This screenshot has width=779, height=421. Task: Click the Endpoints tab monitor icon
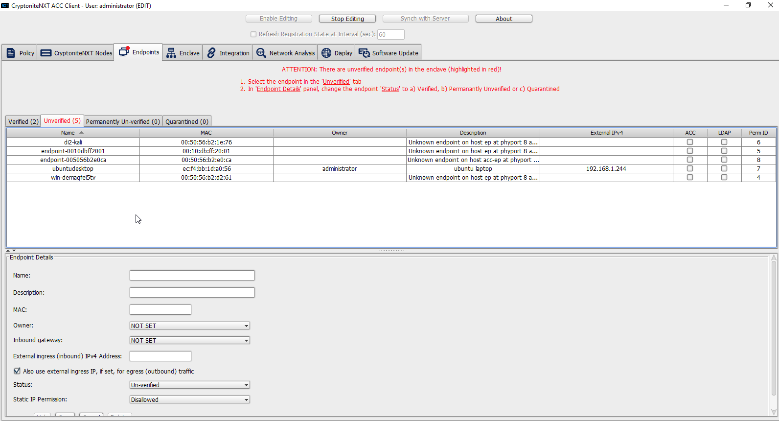[x=124, y=51]
